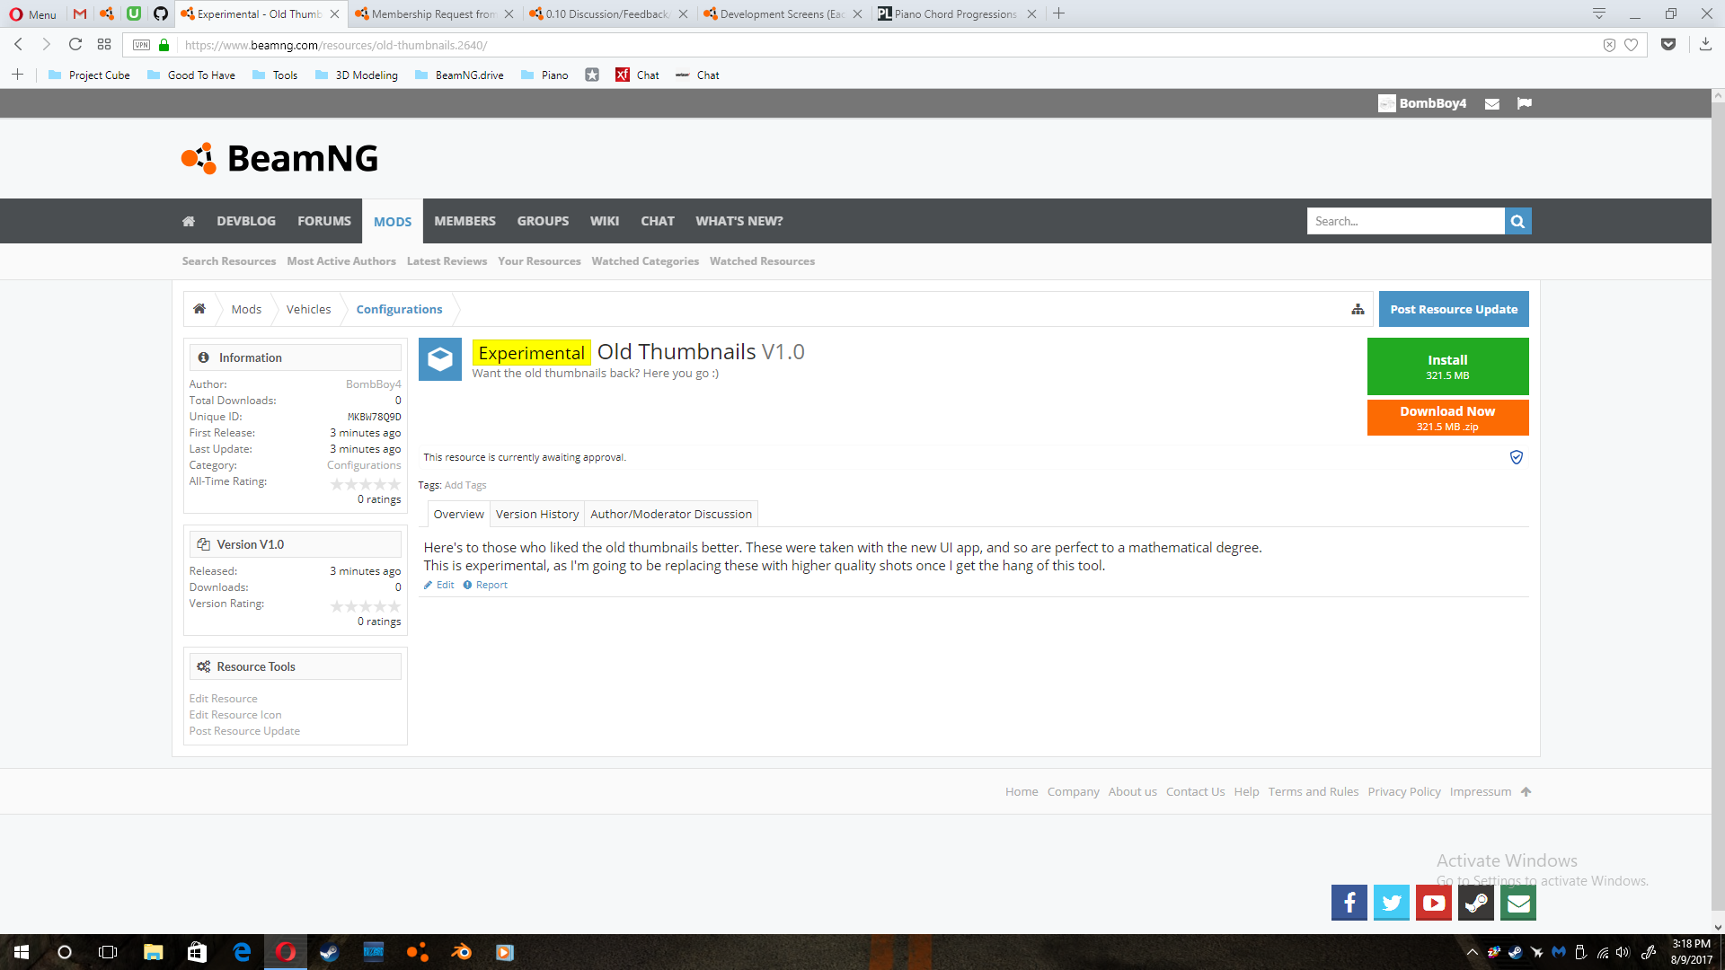Open the WHAT'S NEW? nav item
The image size is (1725, 970).
[x=739, y=221]
